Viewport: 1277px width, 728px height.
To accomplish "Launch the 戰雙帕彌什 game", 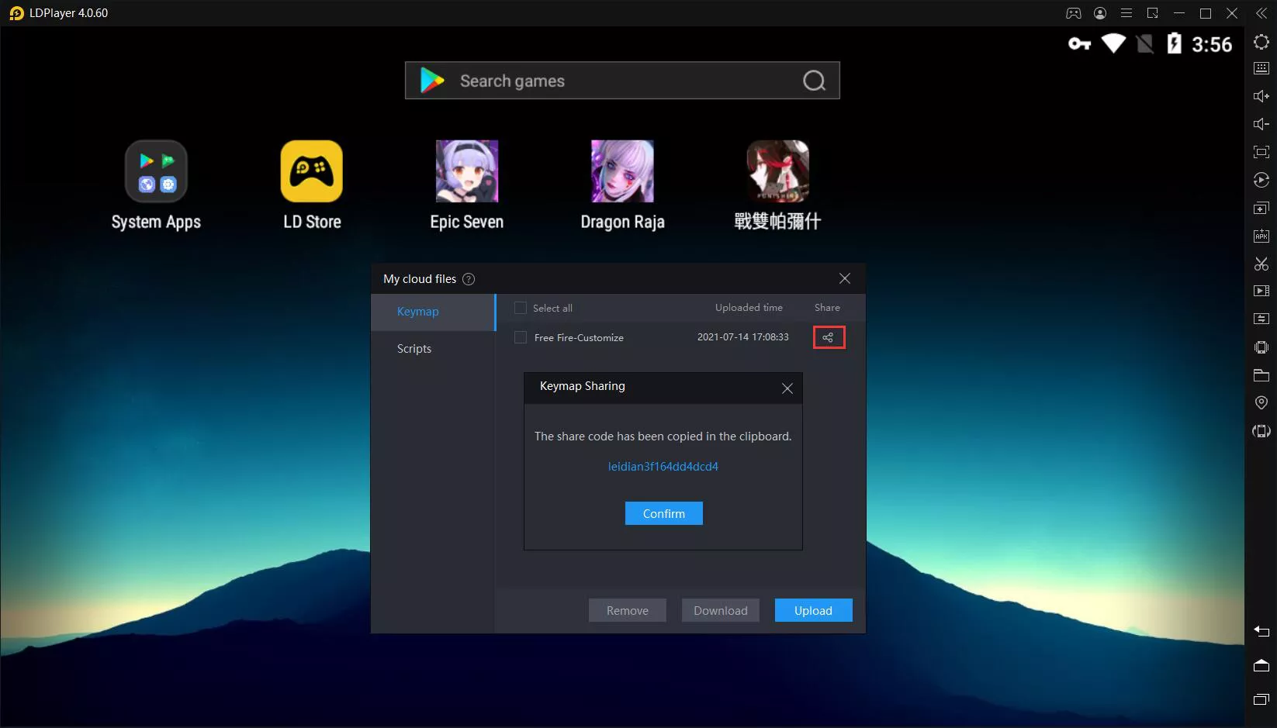I will tap(777, 186).
